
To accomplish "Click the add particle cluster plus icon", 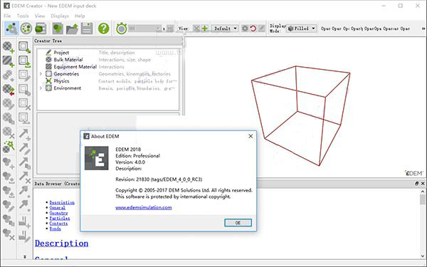I will coord(9,163).
